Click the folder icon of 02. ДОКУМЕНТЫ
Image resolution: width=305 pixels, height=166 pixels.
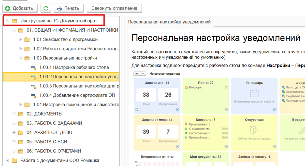21,114
